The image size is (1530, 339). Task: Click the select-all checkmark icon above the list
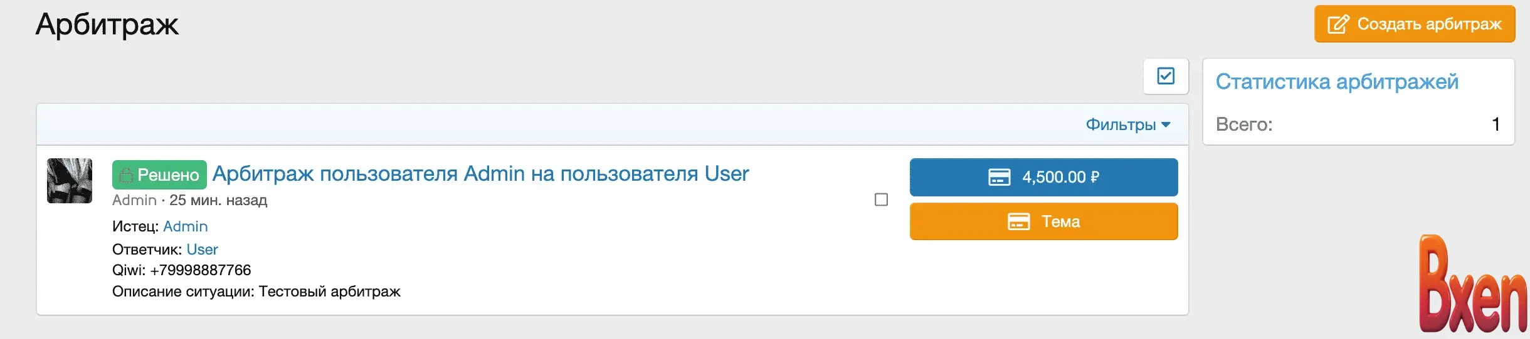pyautogui.click(x=1166, y=76)
